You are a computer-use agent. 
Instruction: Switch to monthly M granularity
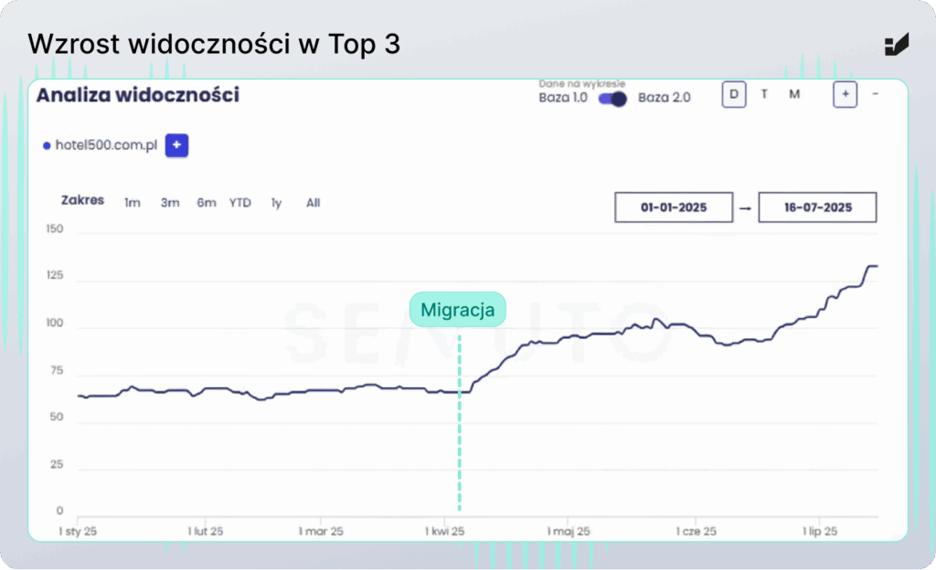pos(794,94)
